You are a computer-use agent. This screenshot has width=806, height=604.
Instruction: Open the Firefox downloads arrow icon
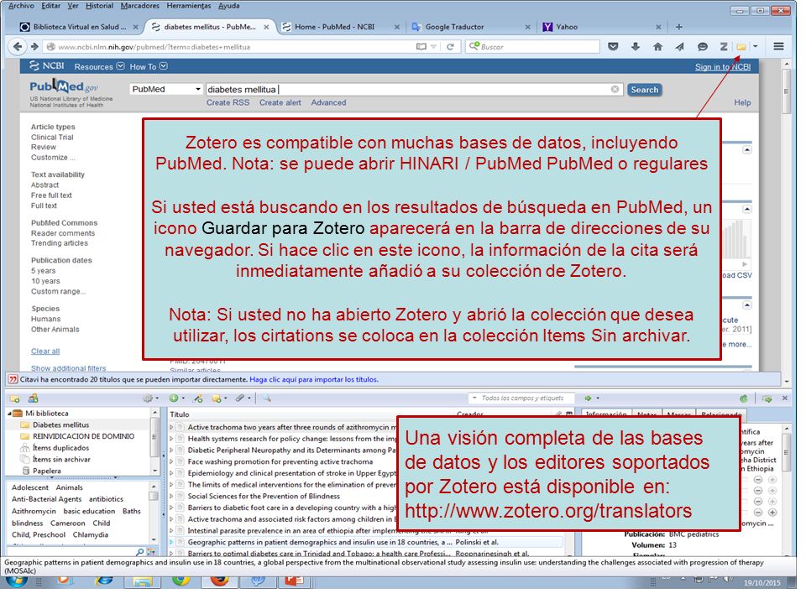[636, 47]
